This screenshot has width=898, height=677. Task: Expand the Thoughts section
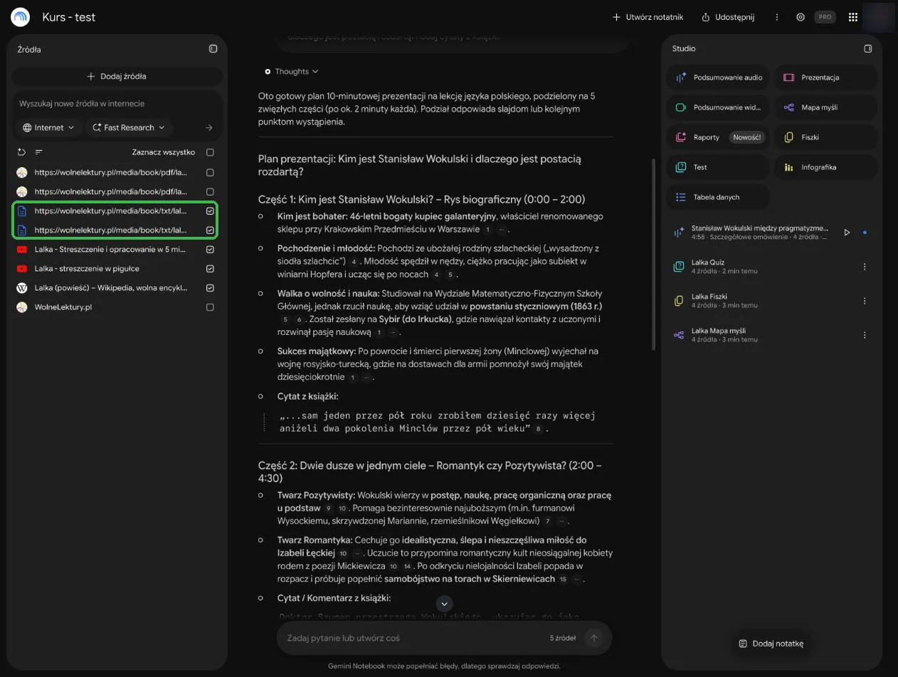292,71
